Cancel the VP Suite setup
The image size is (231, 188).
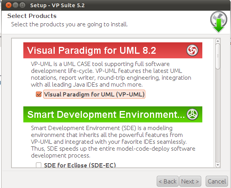point(217,181)
